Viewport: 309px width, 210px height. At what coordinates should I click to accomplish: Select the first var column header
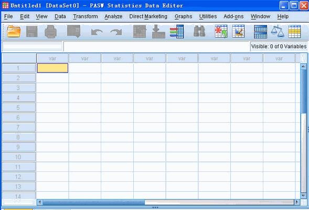(x=52, y=59)
